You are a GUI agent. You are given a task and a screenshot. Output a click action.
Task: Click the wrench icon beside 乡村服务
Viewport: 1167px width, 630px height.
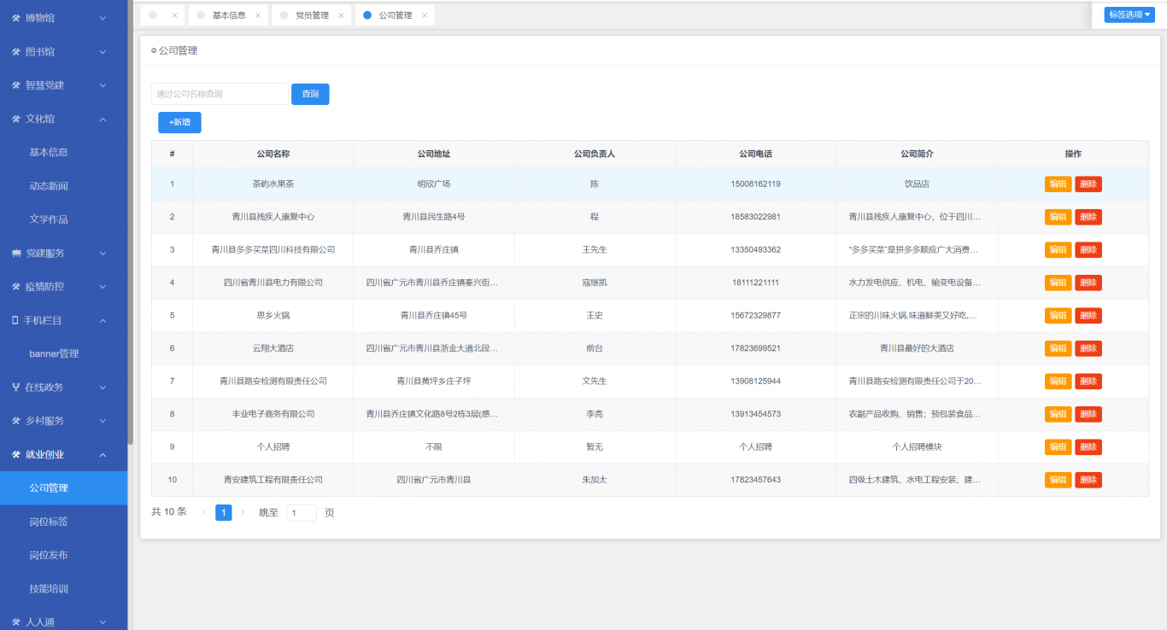tap(16, 421)
